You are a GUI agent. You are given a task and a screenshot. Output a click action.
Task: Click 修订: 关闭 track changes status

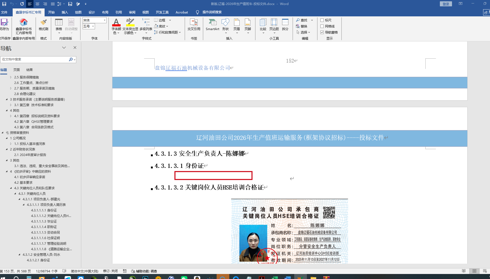pyautogui.click(x=110, y=271)
